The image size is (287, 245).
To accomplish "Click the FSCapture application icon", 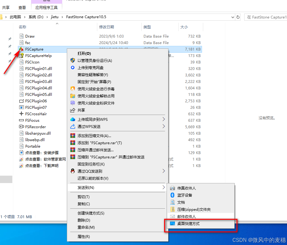I will [22, 49].
